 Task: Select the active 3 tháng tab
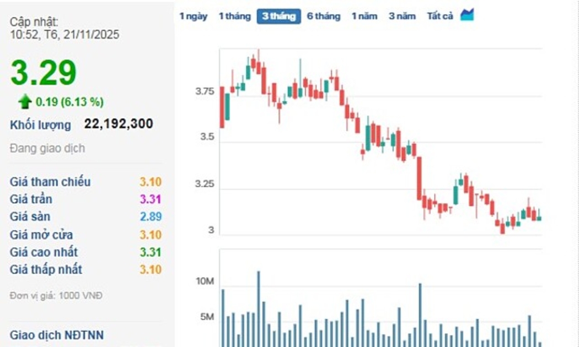click(x=278, y=16)
